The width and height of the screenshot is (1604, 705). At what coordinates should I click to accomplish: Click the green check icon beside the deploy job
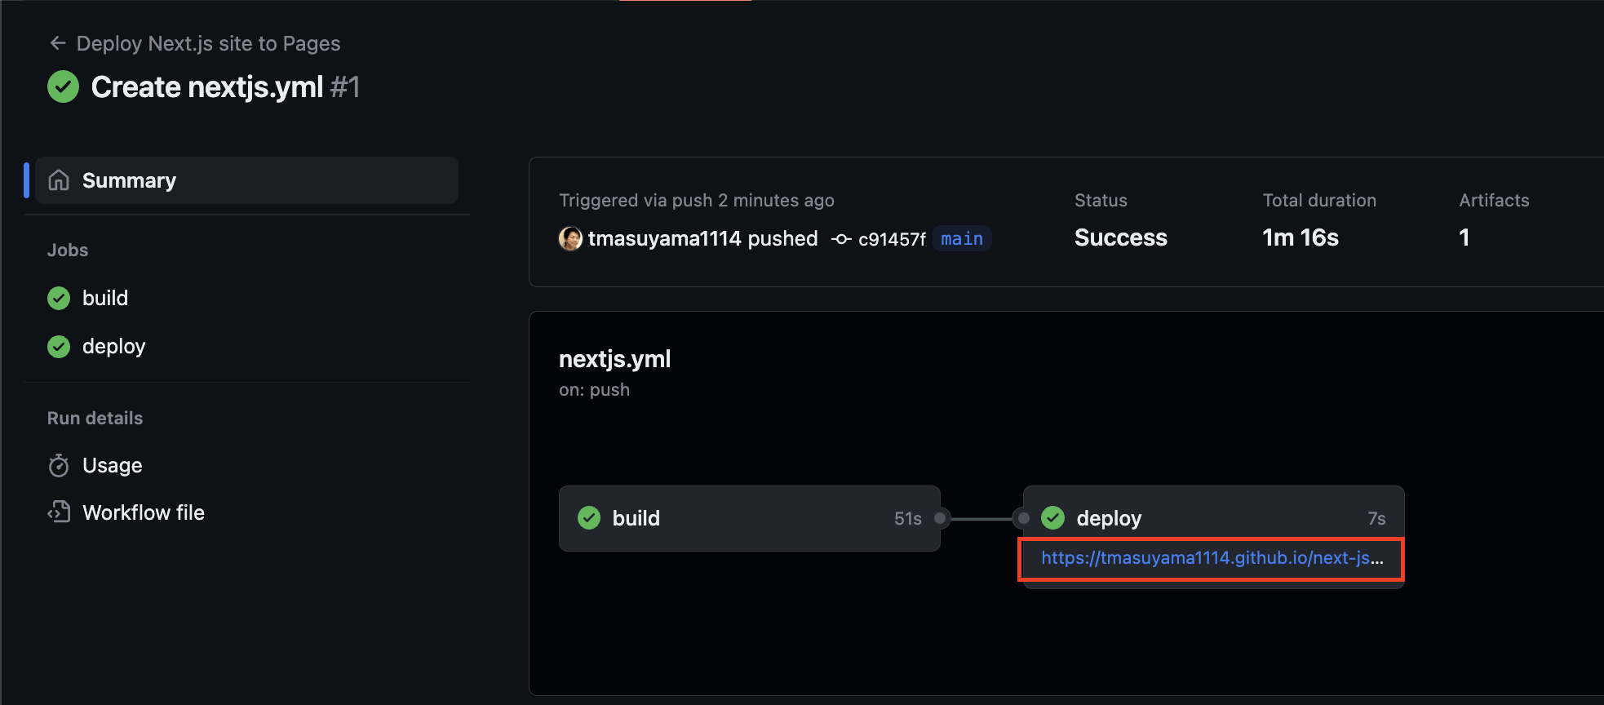[58, 346]
